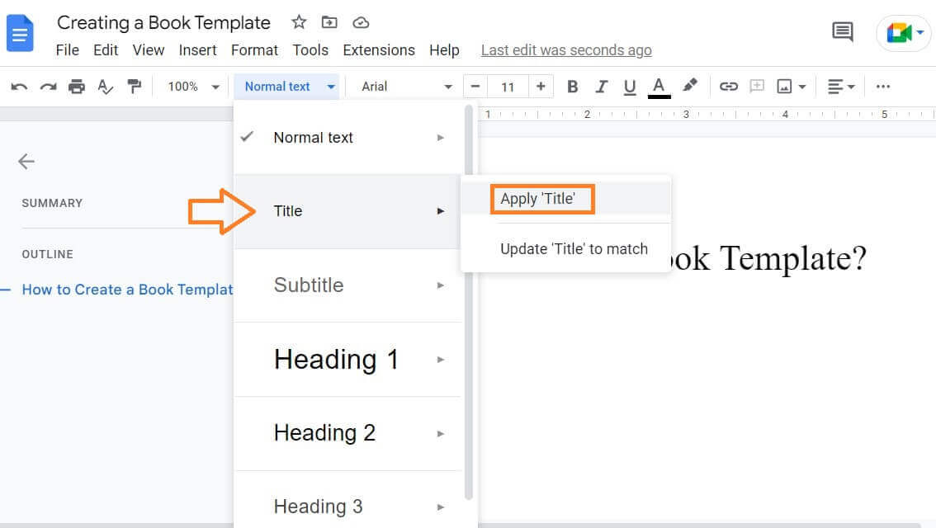Add a comment to the document

pyautogui.click(x=757, y=86)
